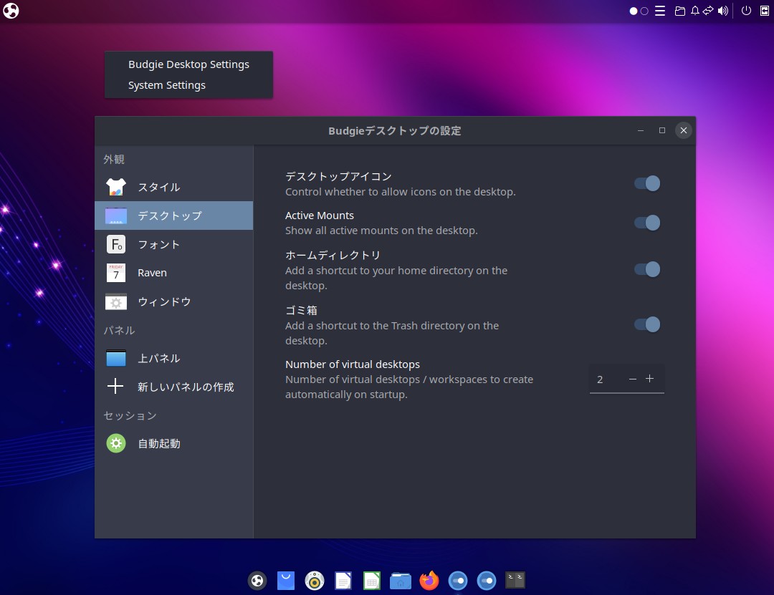774x595 pixels.
Task: Choose Budgie Desktop Settings in popup menu
Action: pos(188,64)
